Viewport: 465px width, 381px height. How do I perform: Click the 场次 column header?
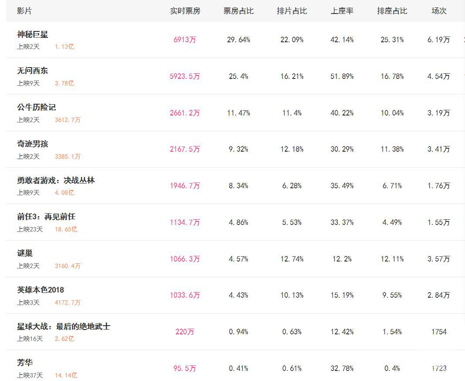coord(439,11)
